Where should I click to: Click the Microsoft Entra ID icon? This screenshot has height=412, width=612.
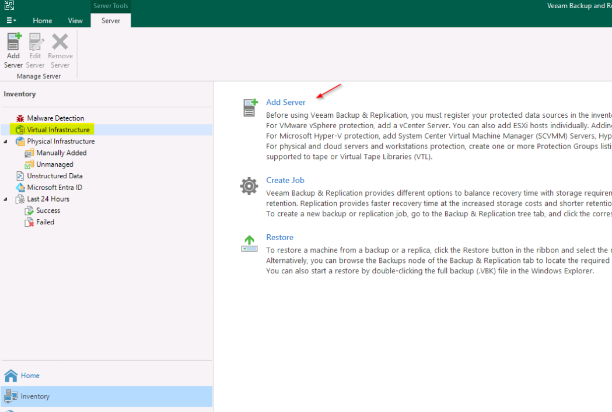click(x=20, y=188)
